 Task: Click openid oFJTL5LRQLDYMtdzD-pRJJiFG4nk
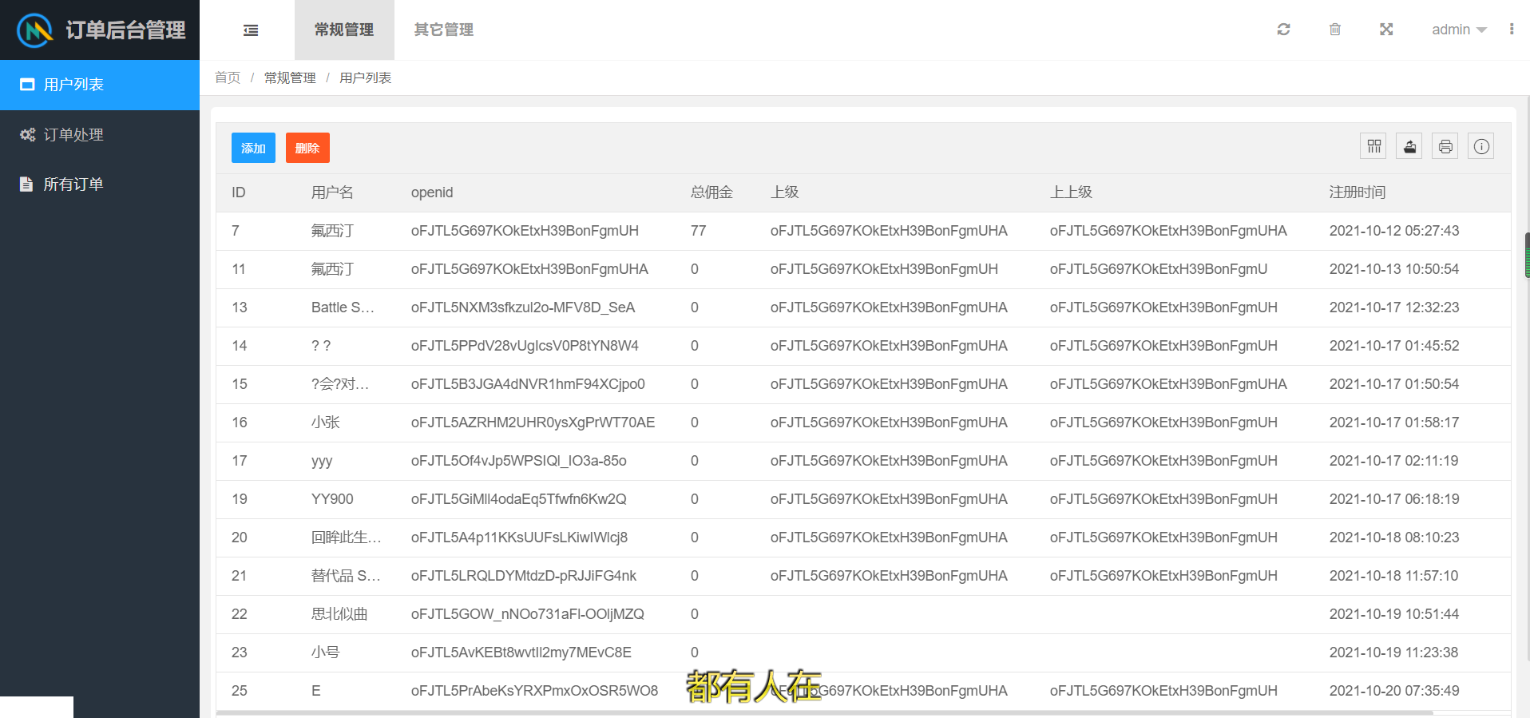coord(524,576)
